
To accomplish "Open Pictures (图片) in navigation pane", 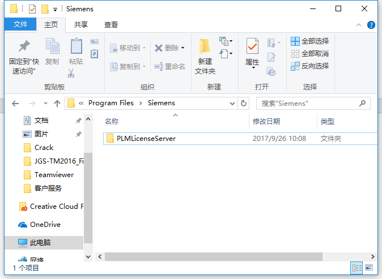I will tap(41, 134).
